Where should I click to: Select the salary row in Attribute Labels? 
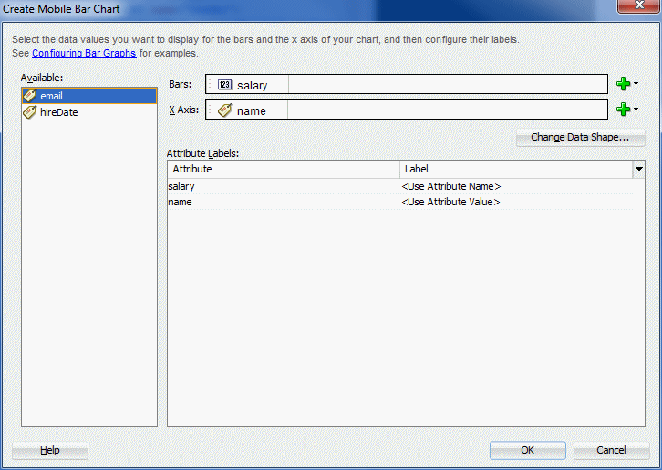[x=400, y=186]
